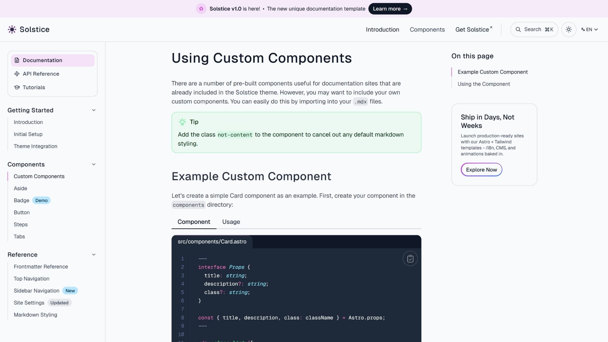Click the API Reference icon

17,74
